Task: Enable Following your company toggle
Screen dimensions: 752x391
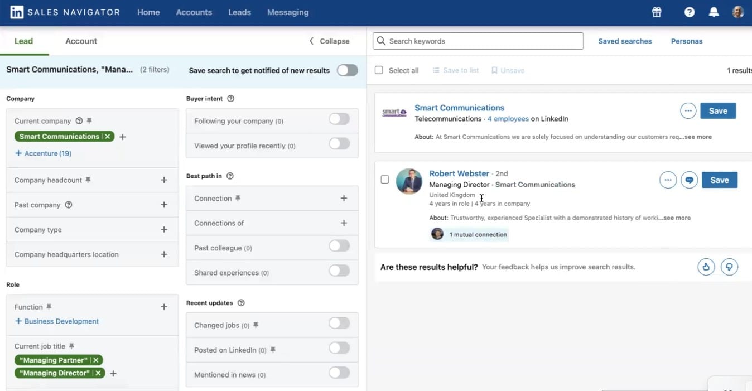Action: (339, 119)
